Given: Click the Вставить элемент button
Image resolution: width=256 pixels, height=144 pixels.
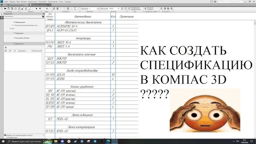Looking at the screenshot, I should [x=149, y=9].
